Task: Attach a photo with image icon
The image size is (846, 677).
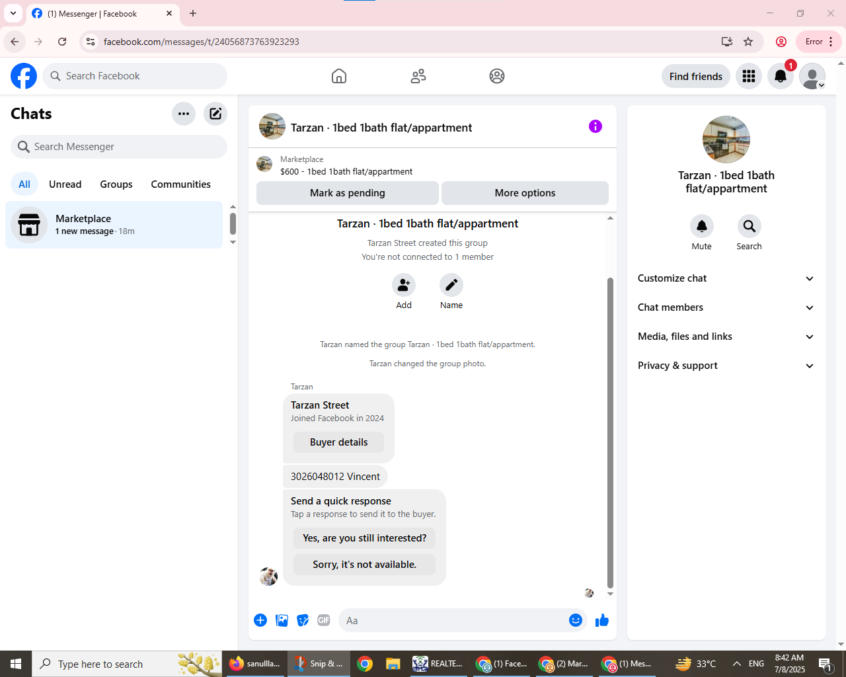Action: tap(282, 620)
